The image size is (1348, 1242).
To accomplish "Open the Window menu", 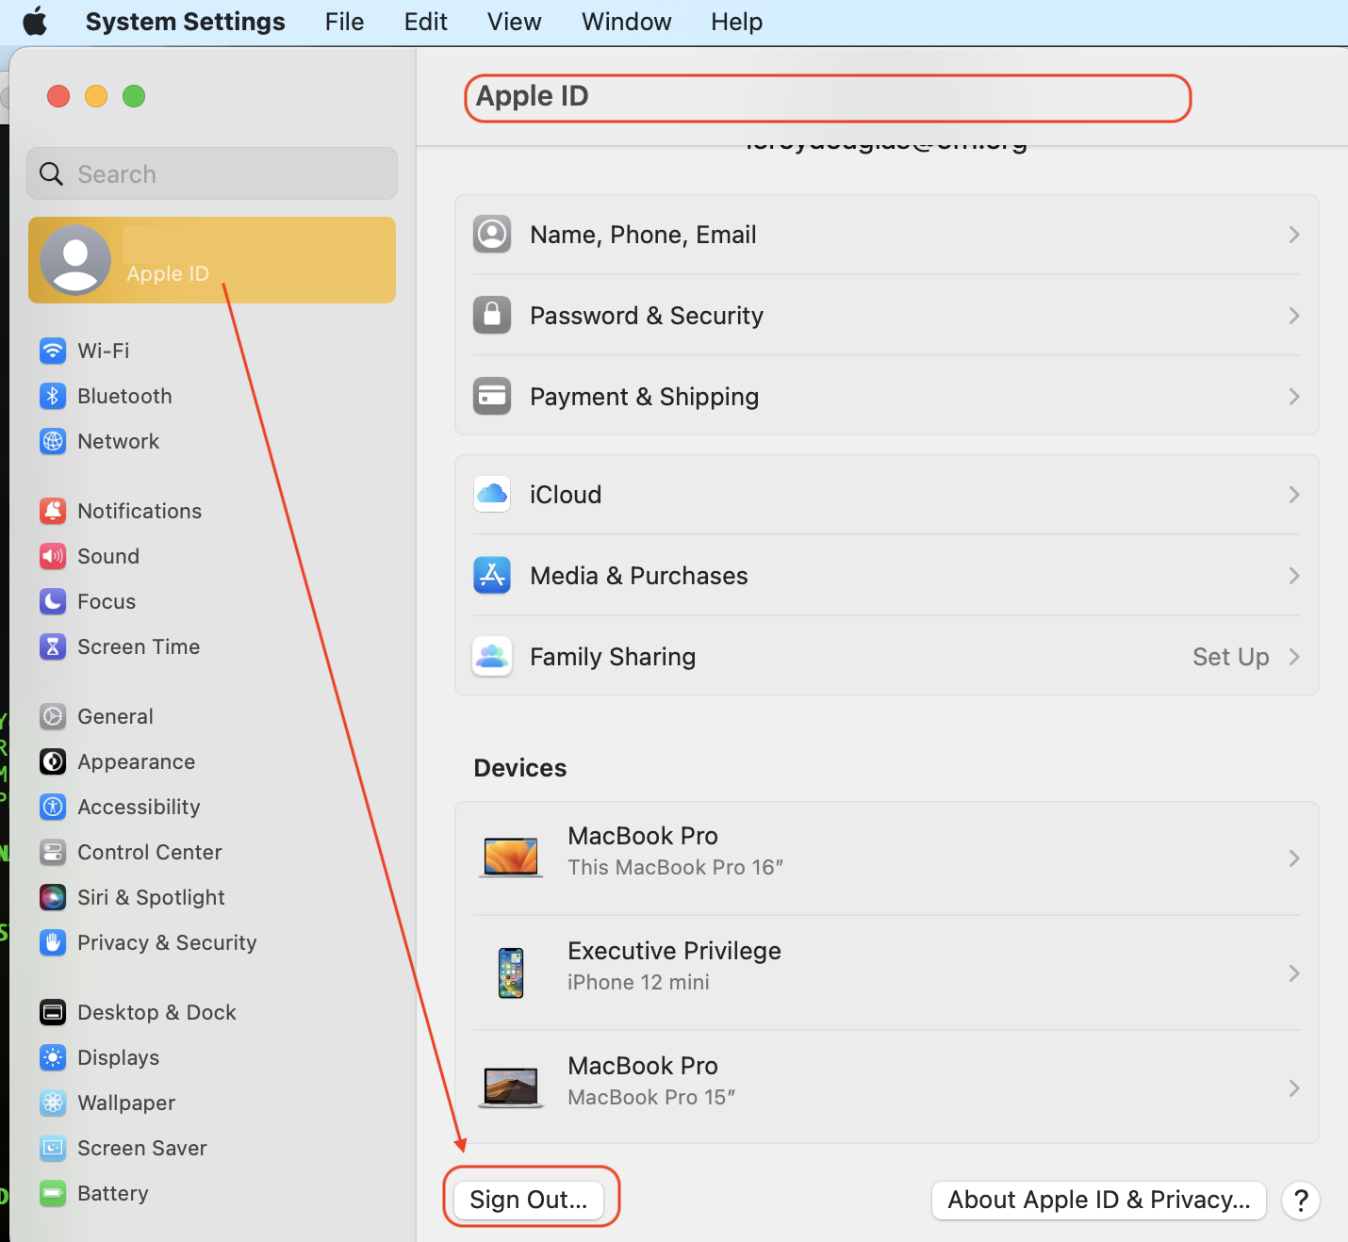I will click(x=626, y=22).
